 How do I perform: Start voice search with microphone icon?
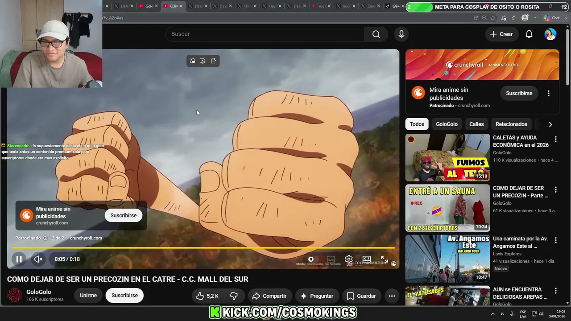pyautogui.click(x=401, y=34)
